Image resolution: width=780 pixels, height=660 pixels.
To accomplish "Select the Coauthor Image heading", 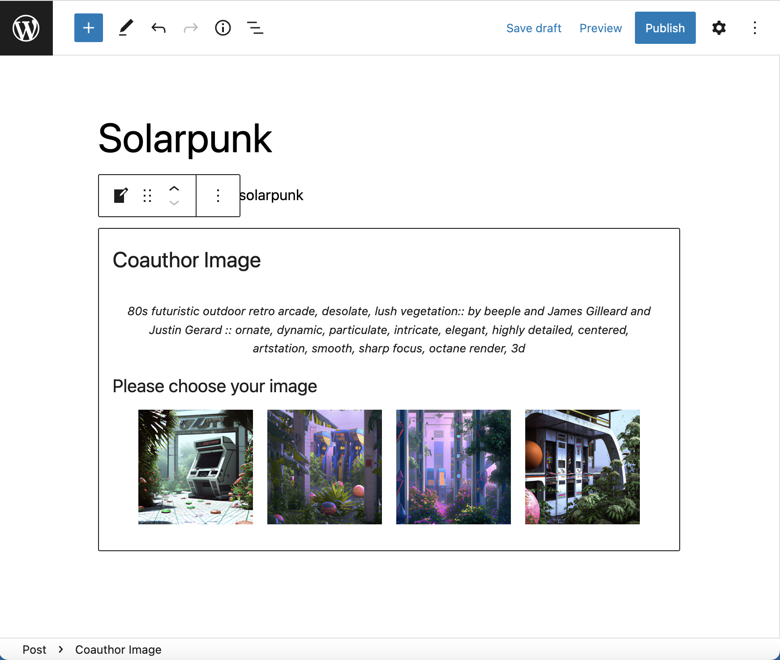I will point(187,260).
